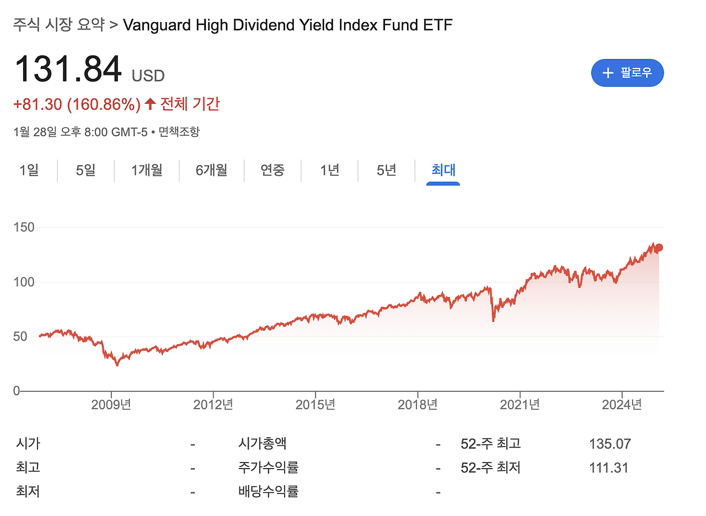The height and width of the screenshot is (516, 706).
Task: Click the 주식 시장 요약 breadcrumb link
Action: (x=58, y=25)
